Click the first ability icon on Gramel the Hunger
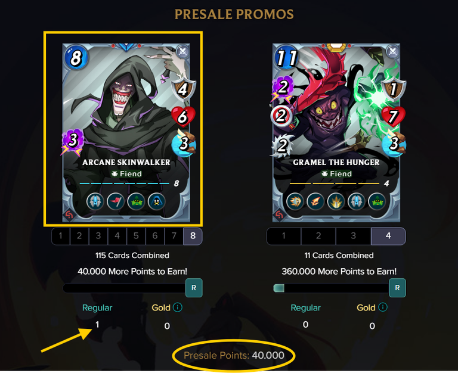Image resolution: width=458 pixels, height=373 pixels. coord(295,201)
